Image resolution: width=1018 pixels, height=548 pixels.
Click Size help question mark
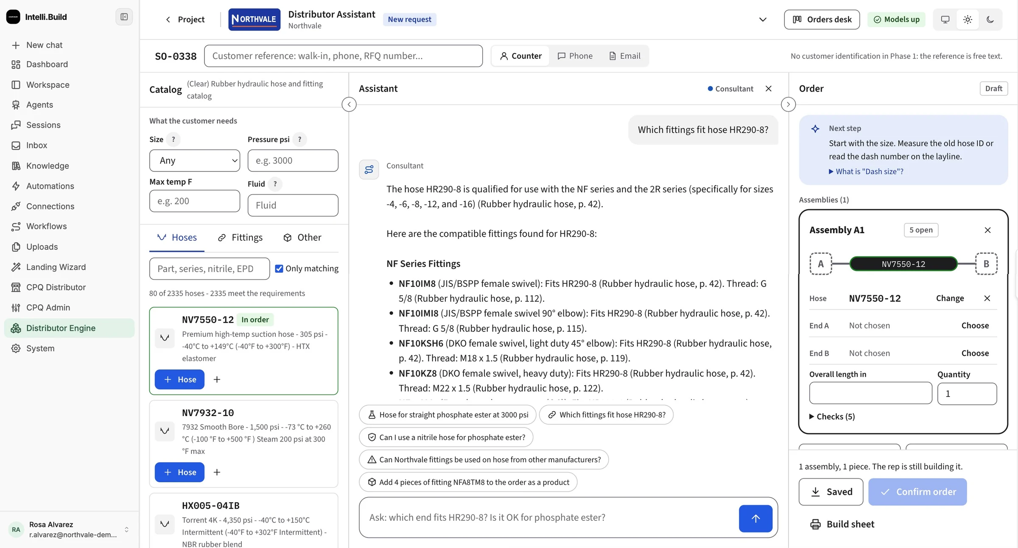coord(173,140)
